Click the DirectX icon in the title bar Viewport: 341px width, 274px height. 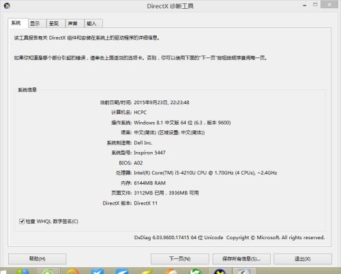point(7,6)
